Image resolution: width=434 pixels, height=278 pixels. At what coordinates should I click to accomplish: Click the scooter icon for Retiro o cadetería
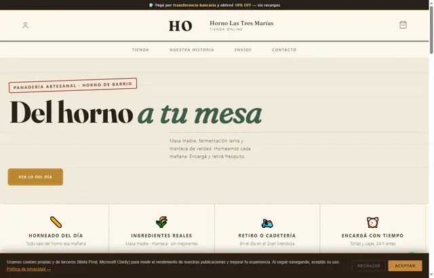click(x=267, y=223)
